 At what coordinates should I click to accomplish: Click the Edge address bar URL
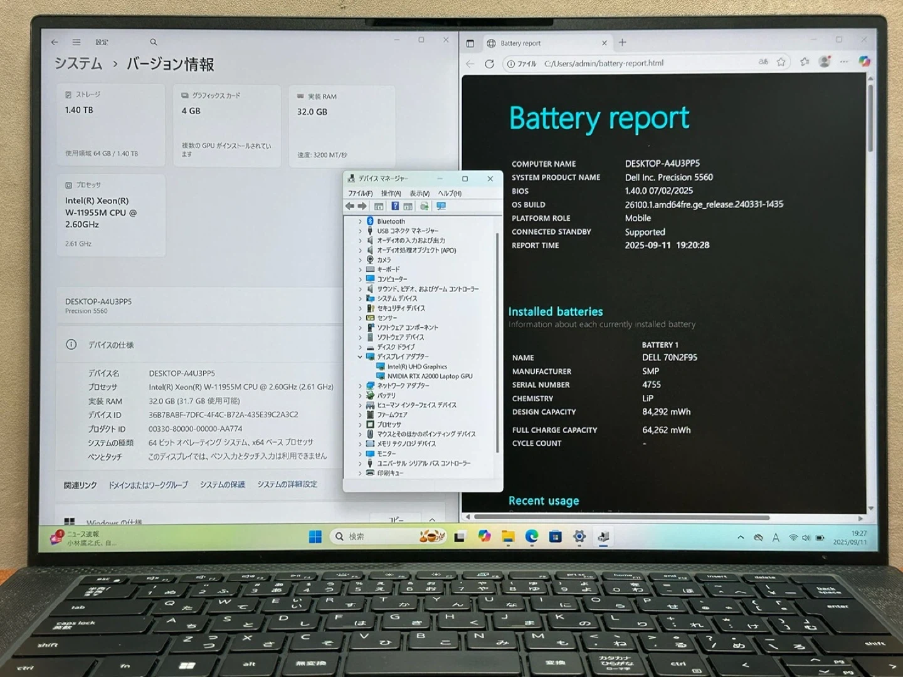click(x=604, y=63)
